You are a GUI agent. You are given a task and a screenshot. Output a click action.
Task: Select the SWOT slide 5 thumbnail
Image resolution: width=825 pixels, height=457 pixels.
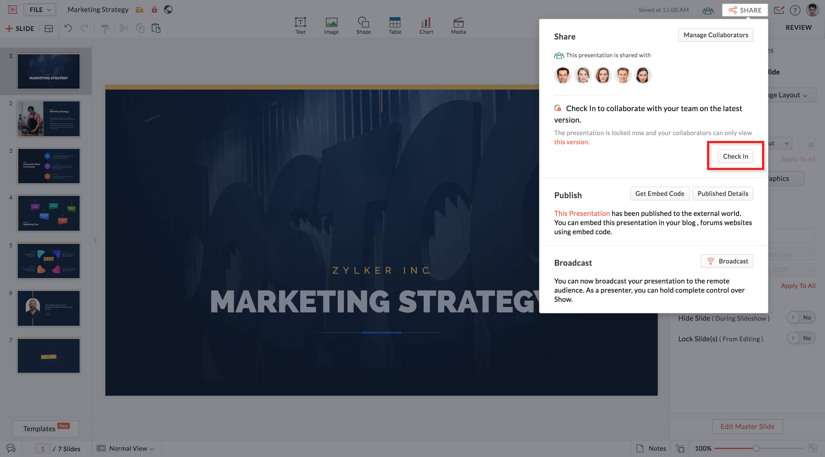(49, 261)
